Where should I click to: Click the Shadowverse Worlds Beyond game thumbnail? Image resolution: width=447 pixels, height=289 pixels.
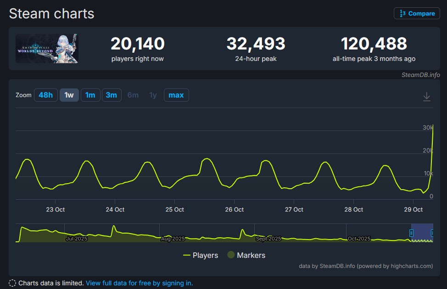click(x=47, y=49)
